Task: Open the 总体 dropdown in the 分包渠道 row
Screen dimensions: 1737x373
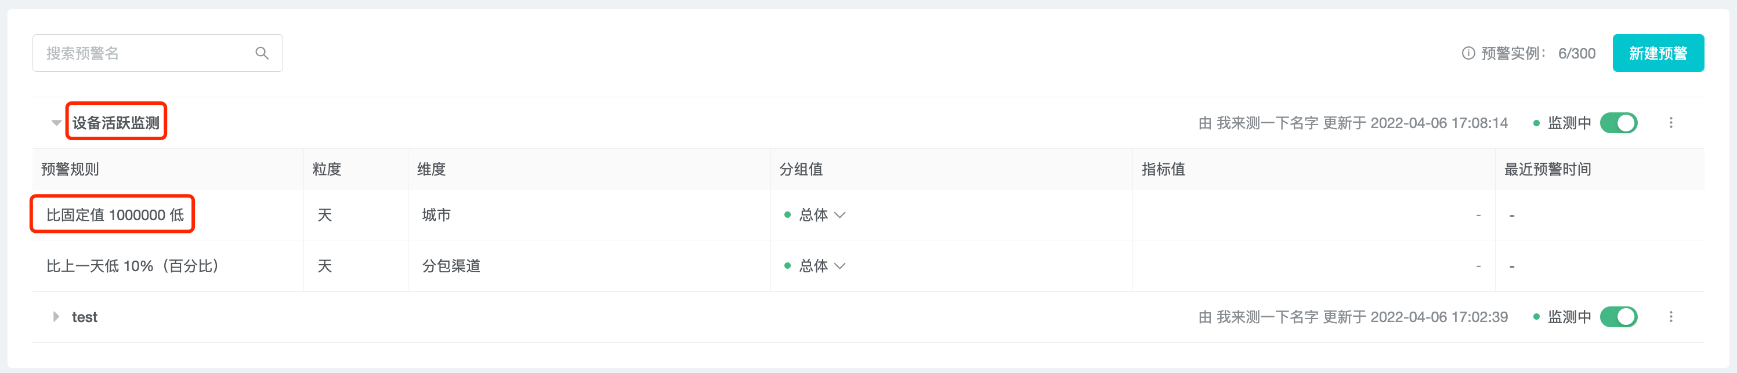Action: pos(841,266)
